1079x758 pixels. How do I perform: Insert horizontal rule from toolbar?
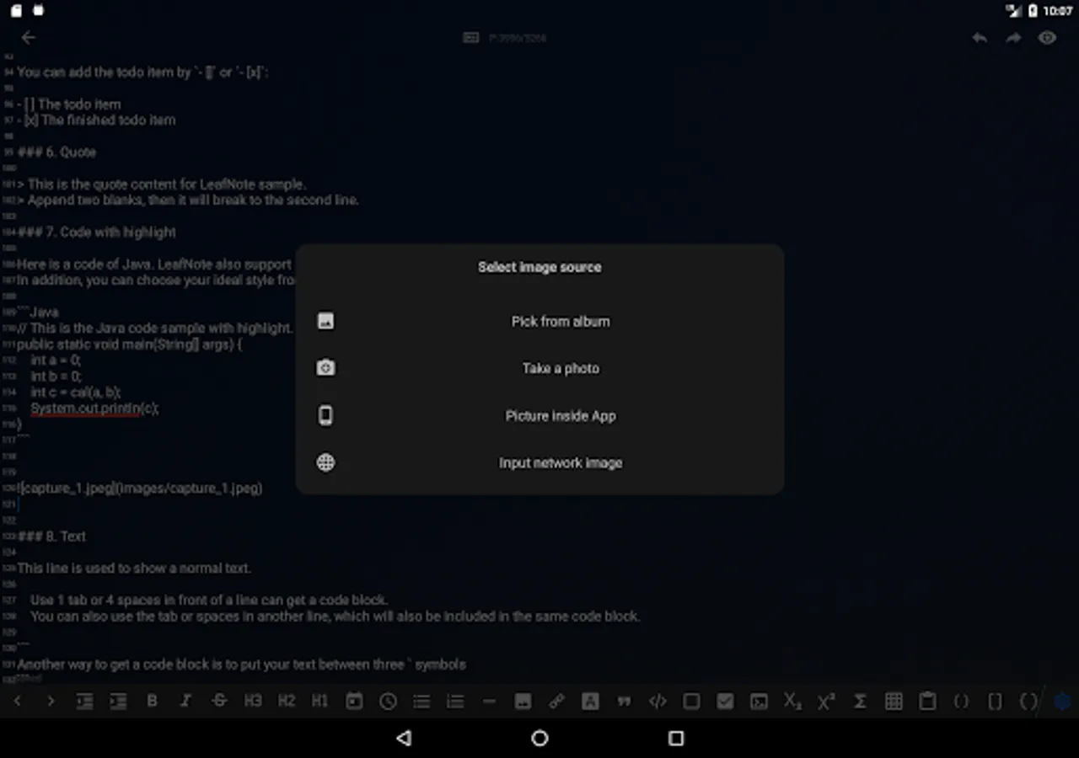tap(489, 701)
